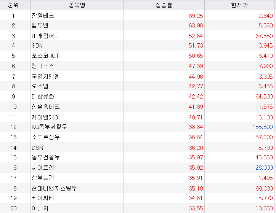Select stock name DSR
The height and width of the screenshot is (213, 276).
coord(37,148)
